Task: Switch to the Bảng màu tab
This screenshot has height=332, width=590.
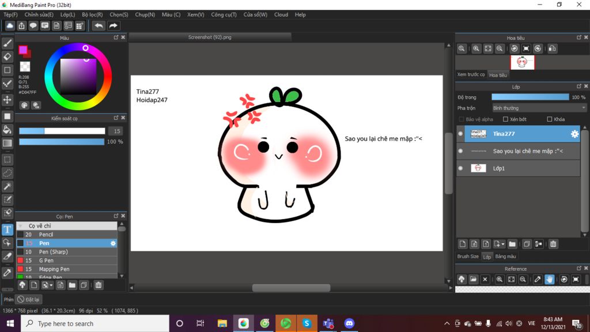Action: click(x=505, y=256)
